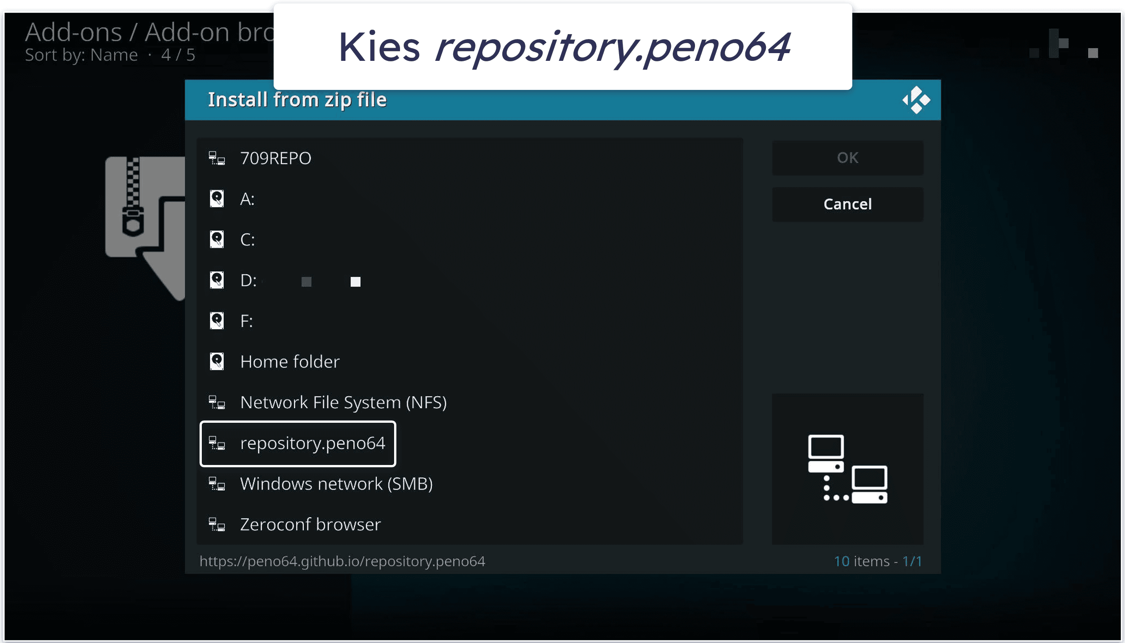Open Zeroconf browser entry

coord(470,524)
